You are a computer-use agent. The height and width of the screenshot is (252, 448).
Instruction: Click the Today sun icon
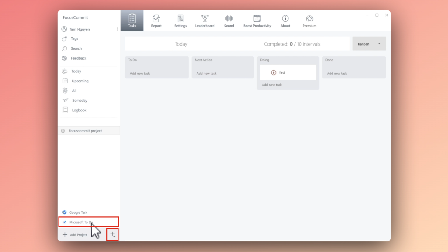[x=65, y=71]
